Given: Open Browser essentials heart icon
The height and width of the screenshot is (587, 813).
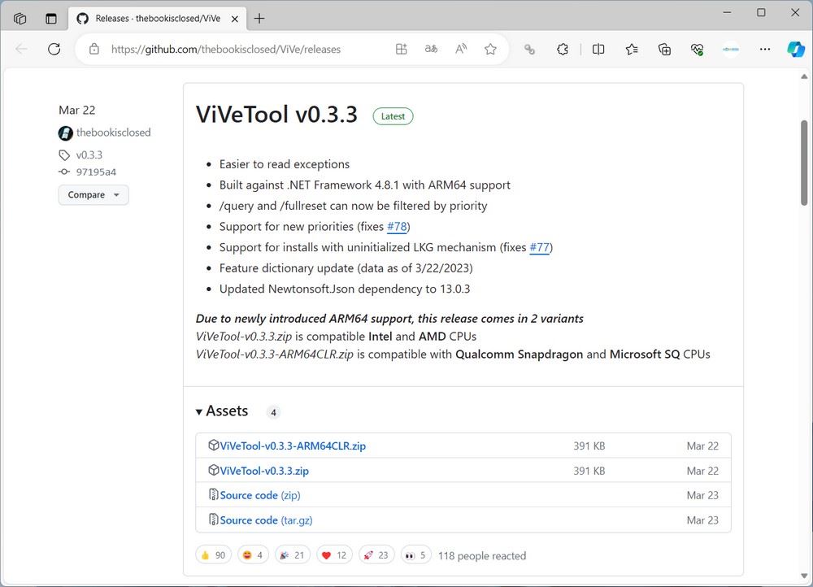Looking at the screenshot, I should [697, 50].
